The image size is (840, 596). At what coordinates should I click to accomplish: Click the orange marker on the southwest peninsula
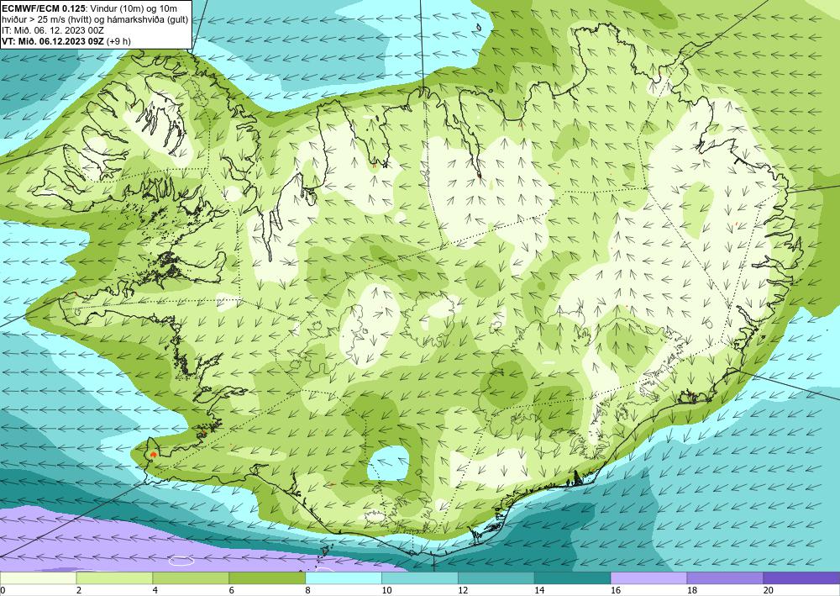coord(154,455)
